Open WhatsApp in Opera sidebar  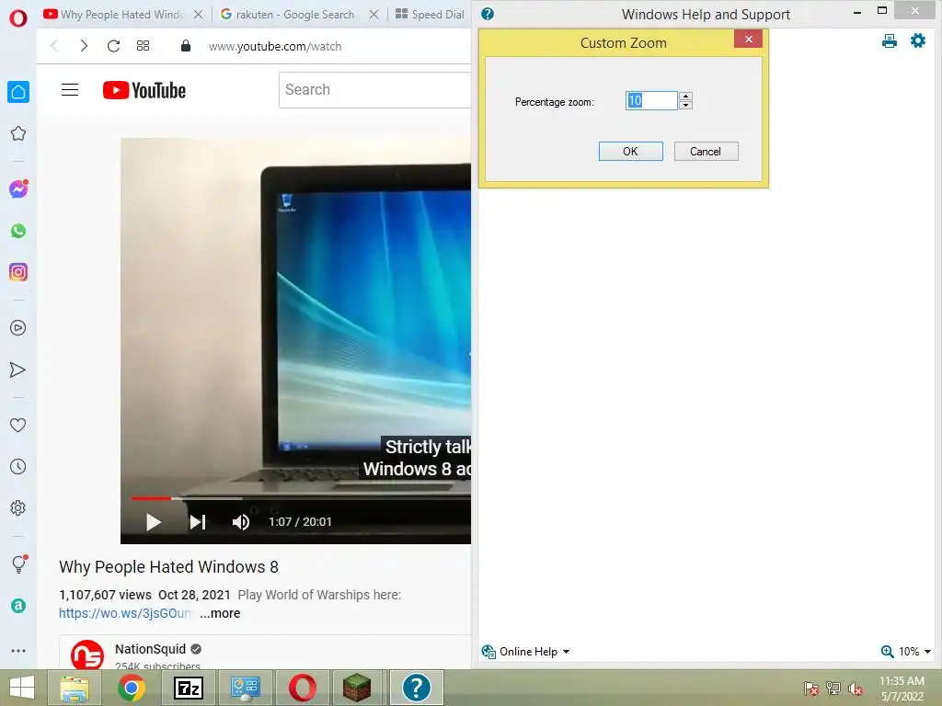point(18,231)
